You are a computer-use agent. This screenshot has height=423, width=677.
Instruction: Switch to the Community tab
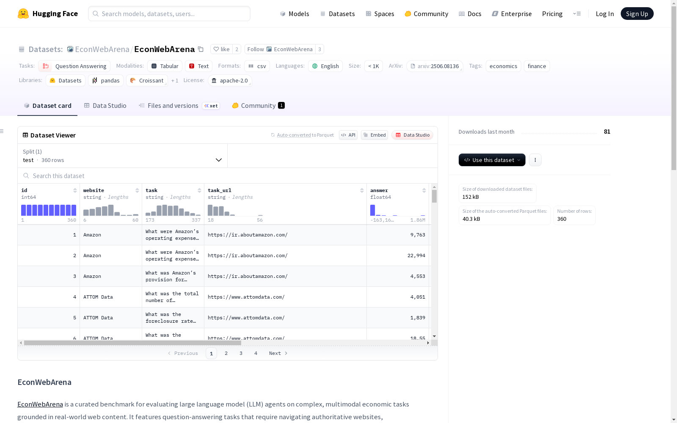click(x=258, y=106)
